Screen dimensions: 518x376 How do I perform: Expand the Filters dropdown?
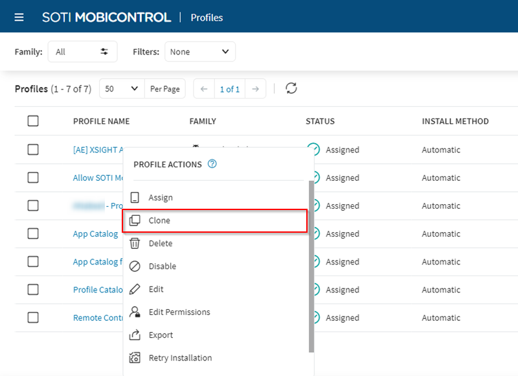point(199,52)
